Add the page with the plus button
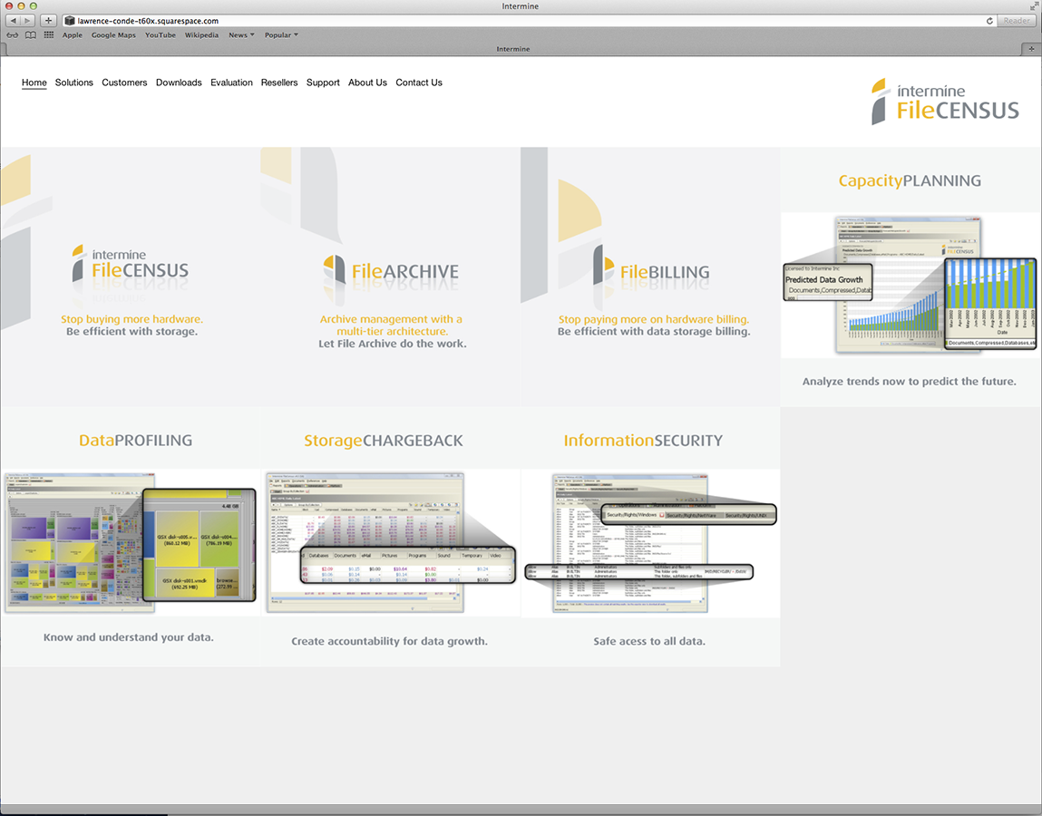1042x816 pixels. pos(48,21)
